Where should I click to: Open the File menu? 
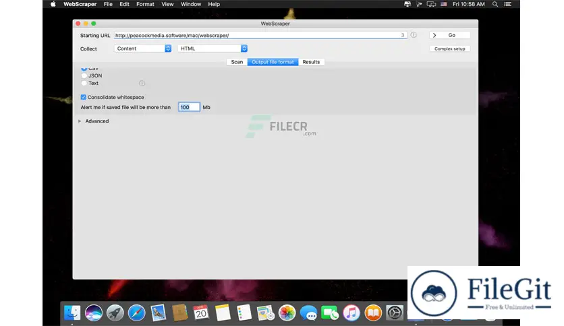pos(108,4)
